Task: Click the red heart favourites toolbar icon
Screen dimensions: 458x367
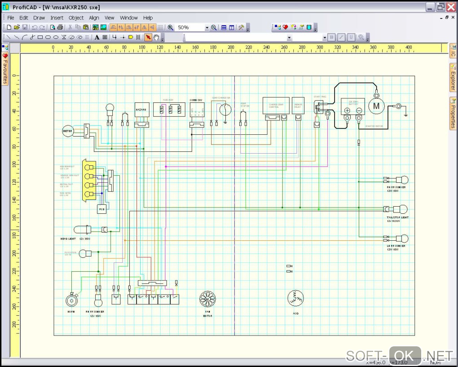Action: [x=285, y=27]
